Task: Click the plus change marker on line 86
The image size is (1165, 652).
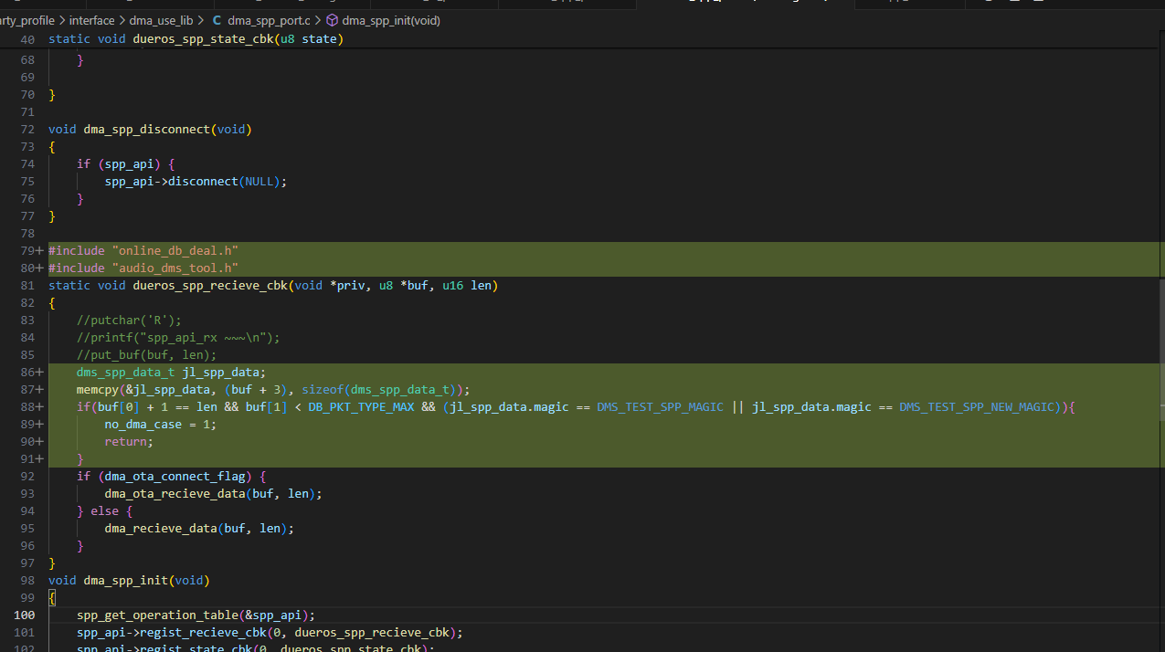Action: 39,372
